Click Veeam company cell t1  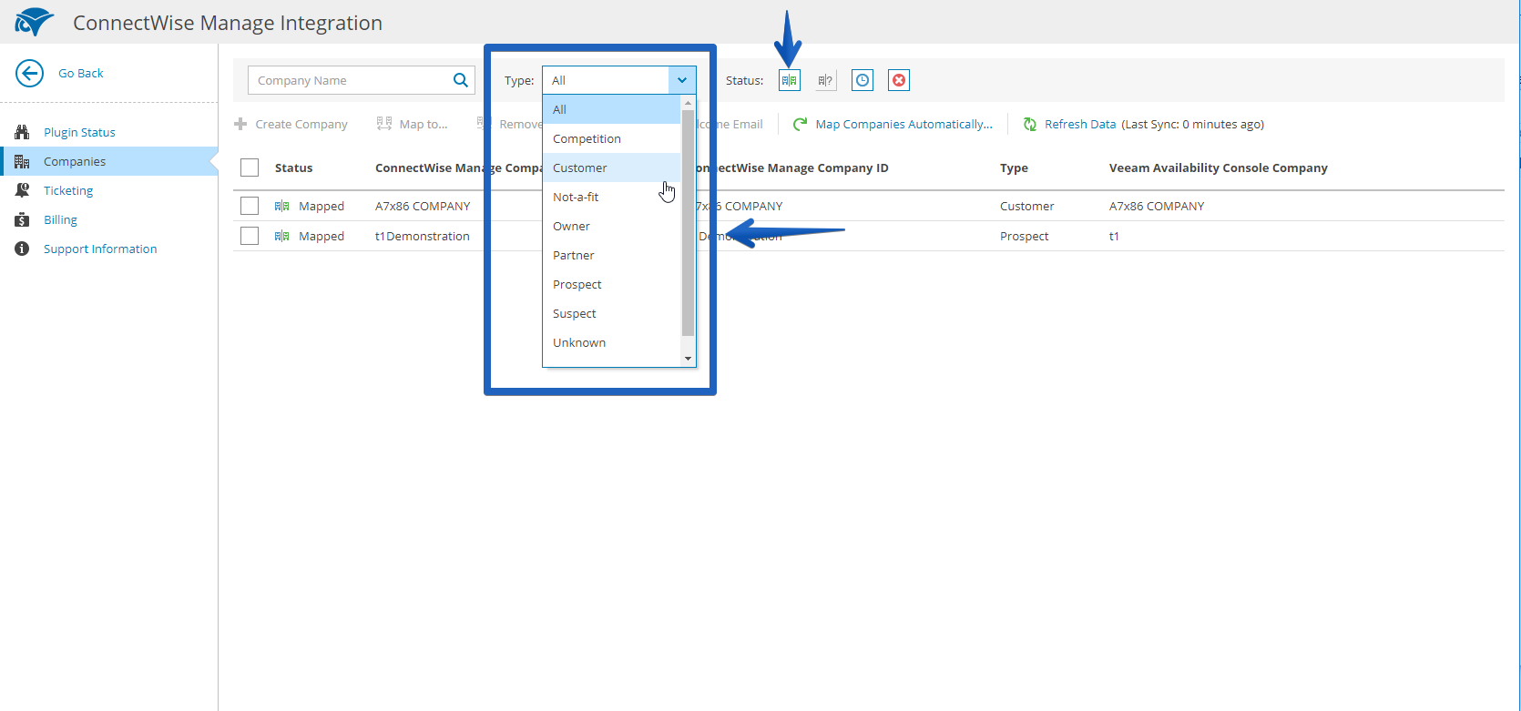pos(1114,236)
